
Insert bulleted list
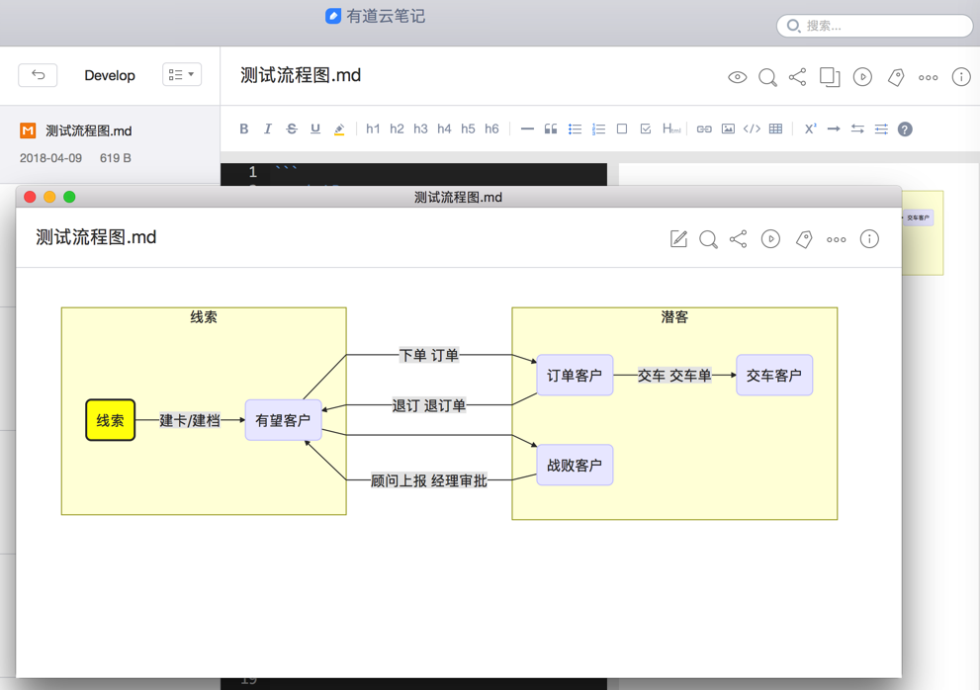click(x=575, y=129)
